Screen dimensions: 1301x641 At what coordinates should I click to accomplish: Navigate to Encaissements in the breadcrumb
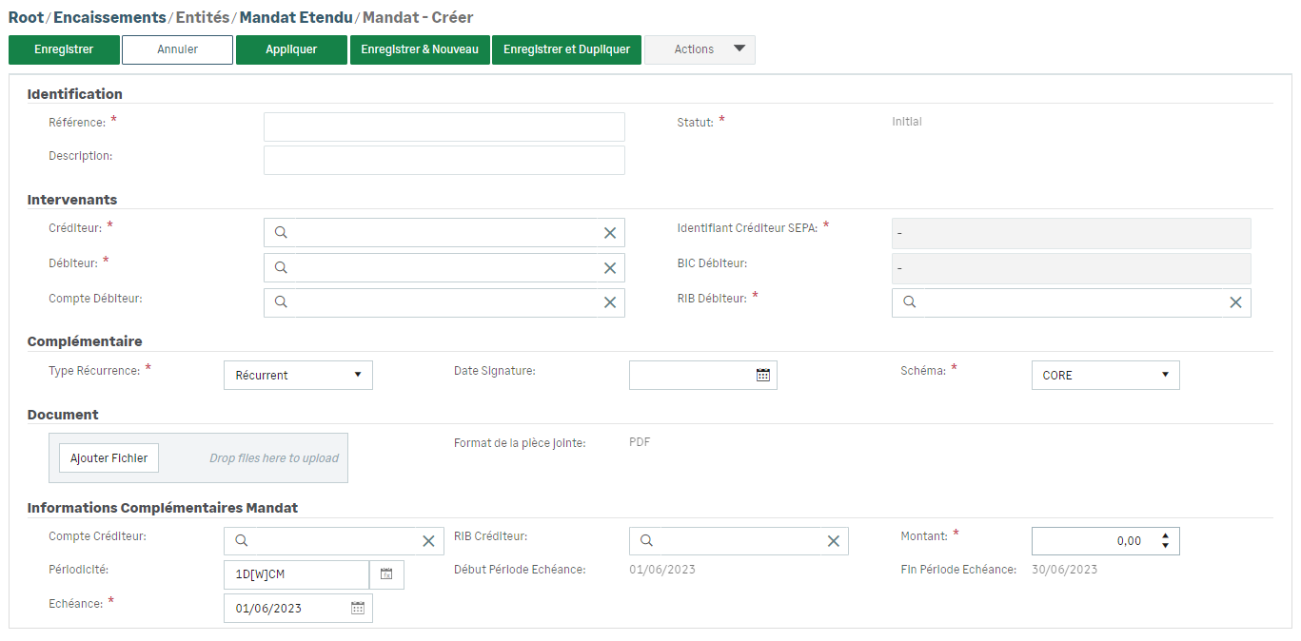(109, 17)
